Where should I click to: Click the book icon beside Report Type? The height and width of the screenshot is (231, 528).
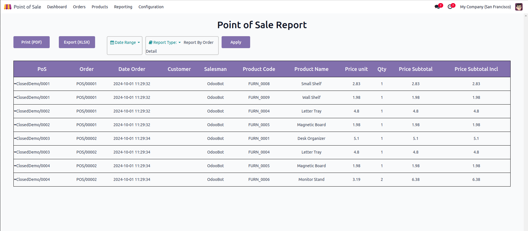(150, 42)
